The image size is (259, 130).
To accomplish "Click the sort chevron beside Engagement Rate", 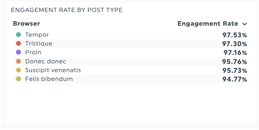I will coord(244,24).
